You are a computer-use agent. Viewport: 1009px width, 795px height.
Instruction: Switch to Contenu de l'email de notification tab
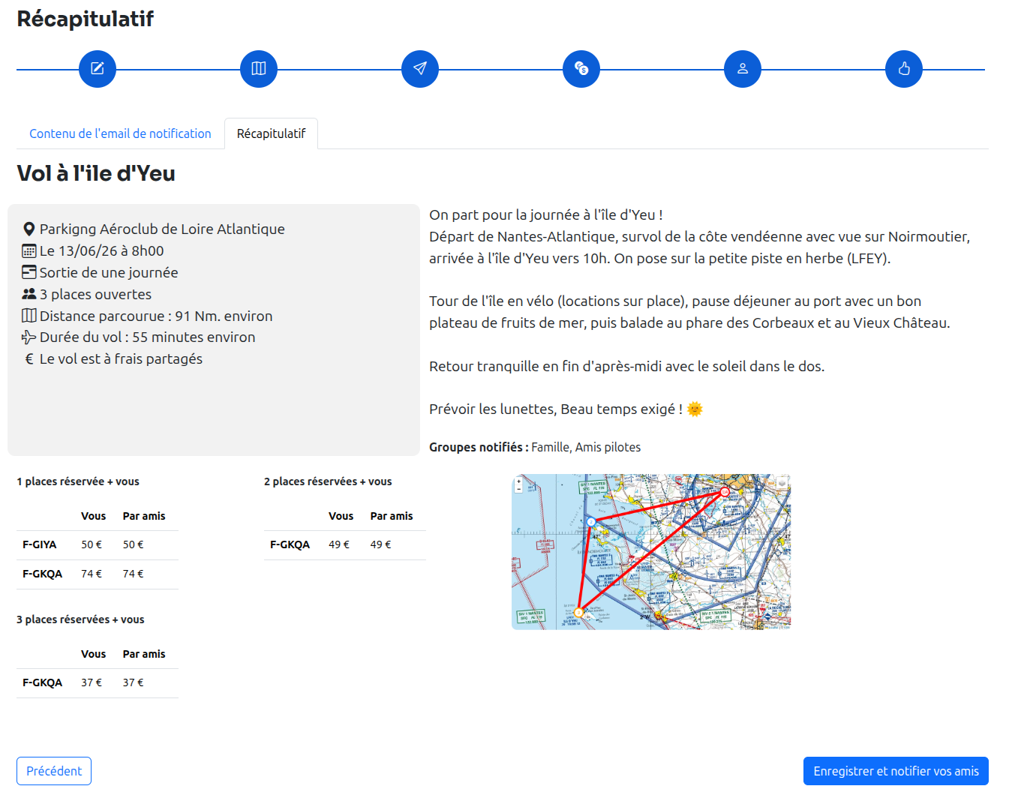coord(120,133)
